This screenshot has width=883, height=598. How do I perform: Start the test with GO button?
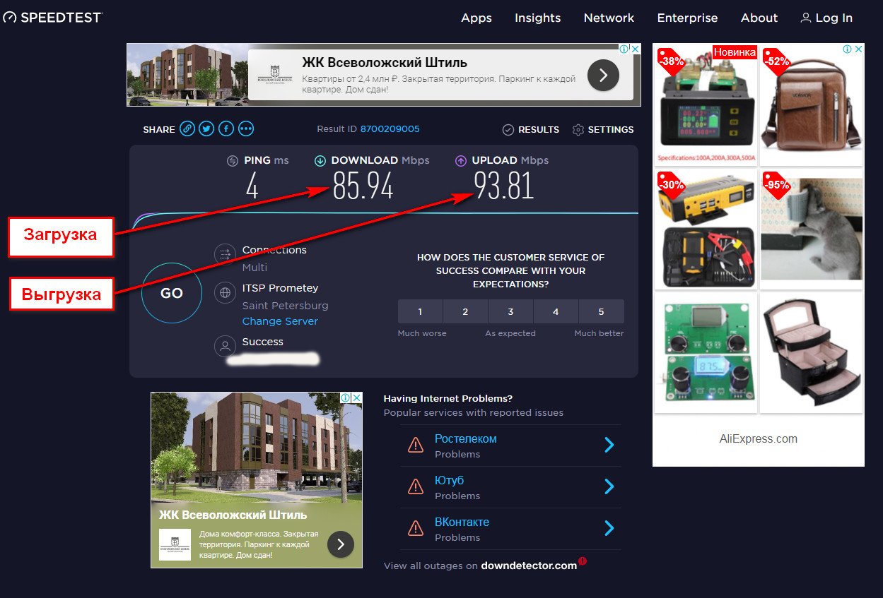172,293
